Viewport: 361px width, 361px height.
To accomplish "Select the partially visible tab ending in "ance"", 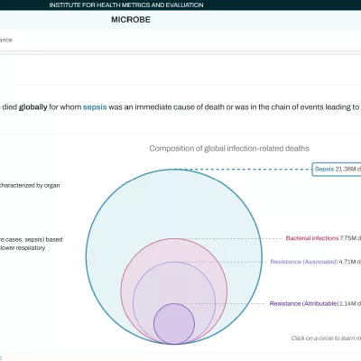I will pos(6,40).
